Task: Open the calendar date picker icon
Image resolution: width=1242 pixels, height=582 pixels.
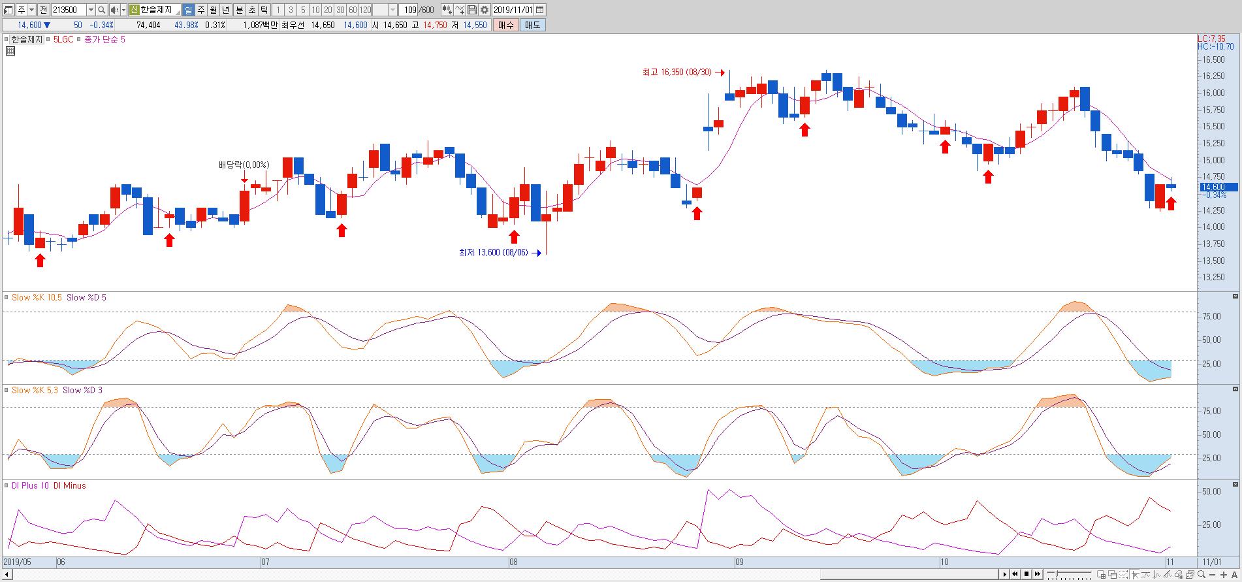Action: [540, 10]
